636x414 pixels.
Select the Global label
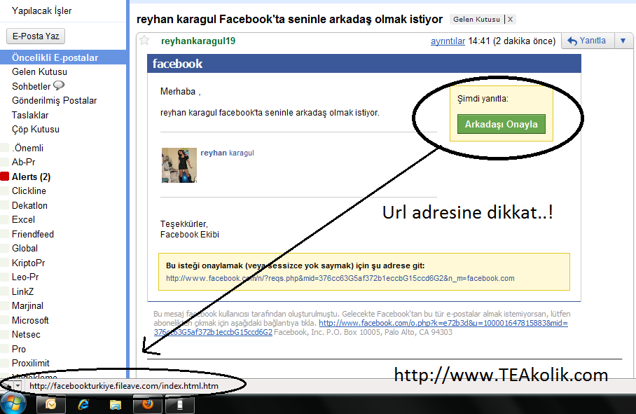pyautogui.click(x=25, y=249)
